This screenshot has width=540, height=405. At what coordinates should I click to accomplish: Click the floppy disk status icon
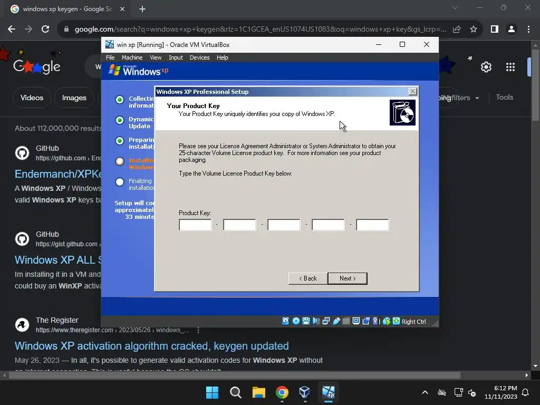[306, 321]
